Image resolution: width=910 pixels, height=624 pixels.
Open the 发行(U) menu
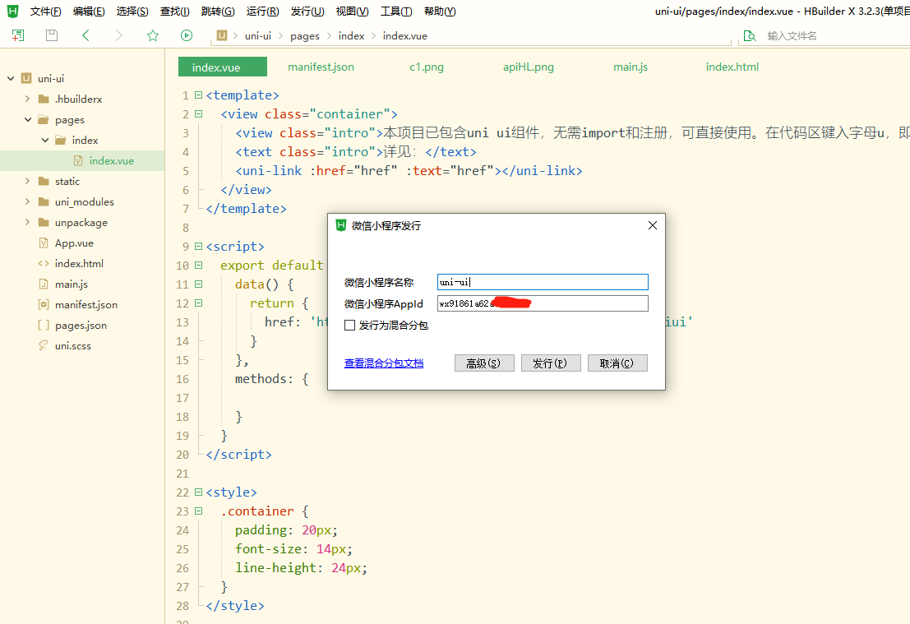(307, 11)
